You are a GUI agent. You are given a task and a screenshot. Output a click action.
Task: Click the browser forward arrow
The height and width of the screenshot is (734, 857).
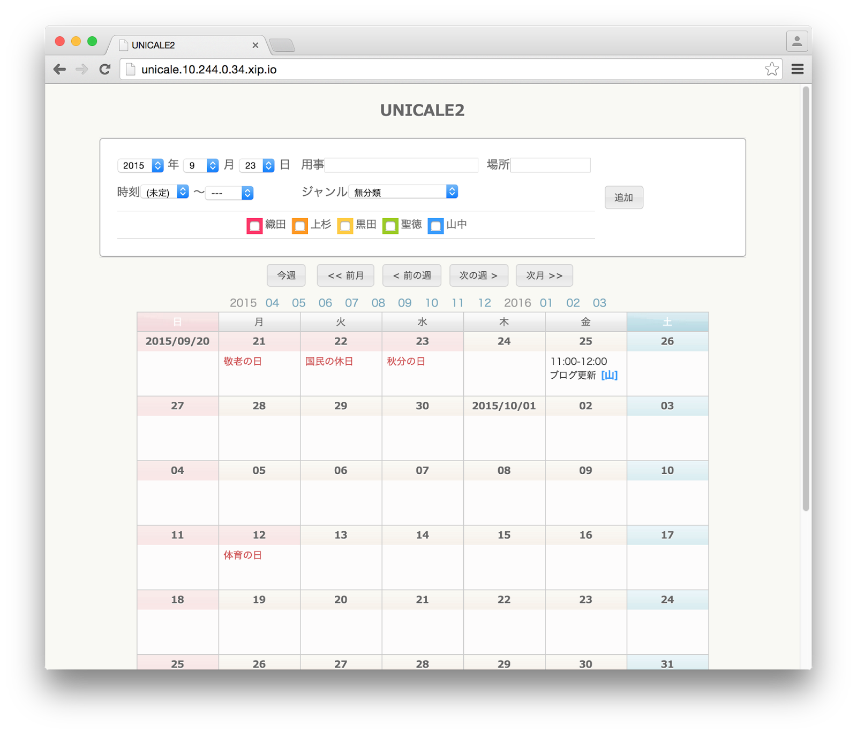coord(82,69)
